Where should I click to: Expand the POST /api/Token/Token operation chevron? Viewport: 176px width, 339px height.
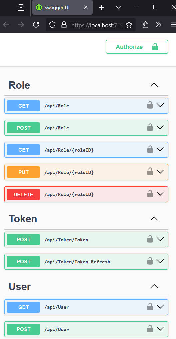pyautogui.click(x=160, y=239)
